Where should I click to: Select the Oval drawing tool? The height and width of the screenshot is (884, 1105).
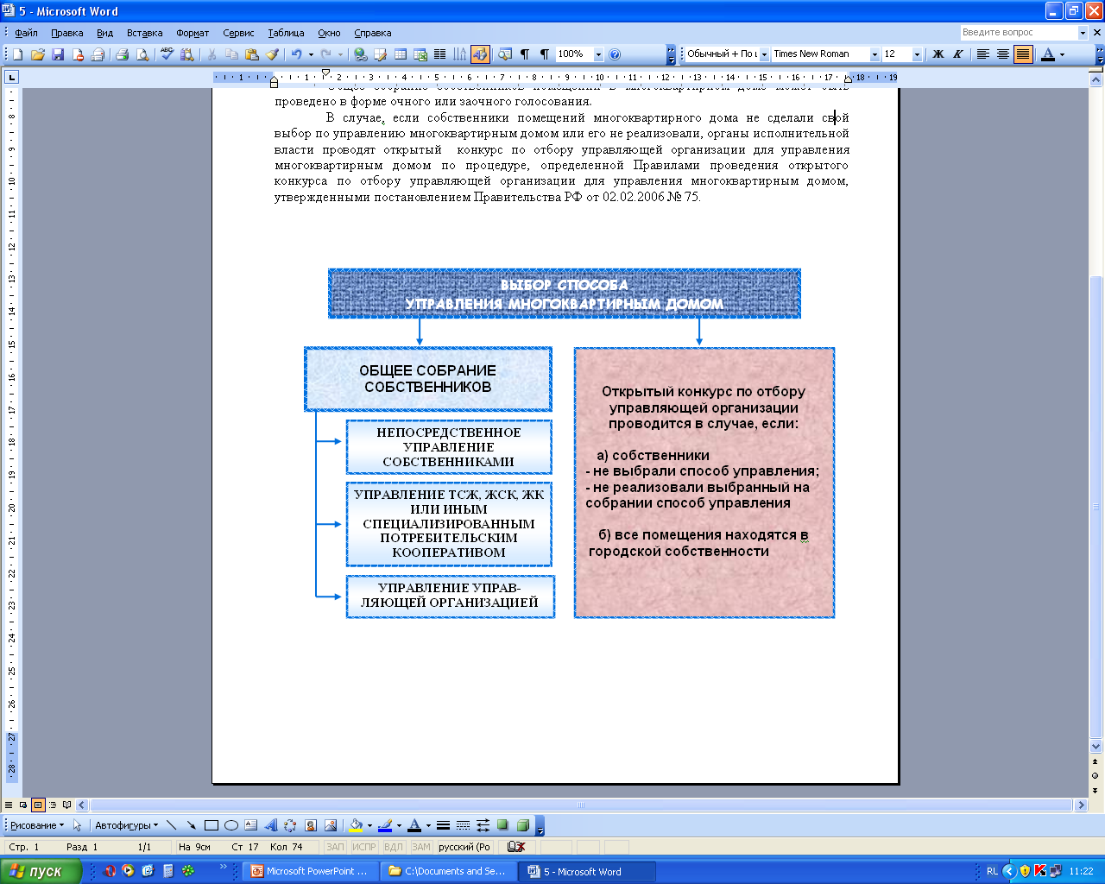[x=230, y=825]
